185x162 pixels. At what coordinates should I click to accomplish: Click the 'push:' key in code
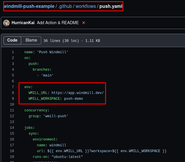tap(34, 64)
